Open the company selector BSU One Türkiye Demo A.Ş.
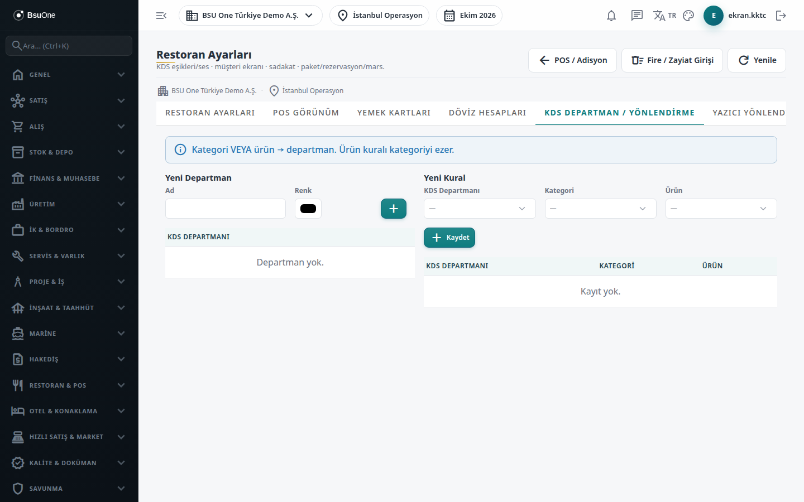The height and width of the screenshot is (502, 804). click(250, 16)
